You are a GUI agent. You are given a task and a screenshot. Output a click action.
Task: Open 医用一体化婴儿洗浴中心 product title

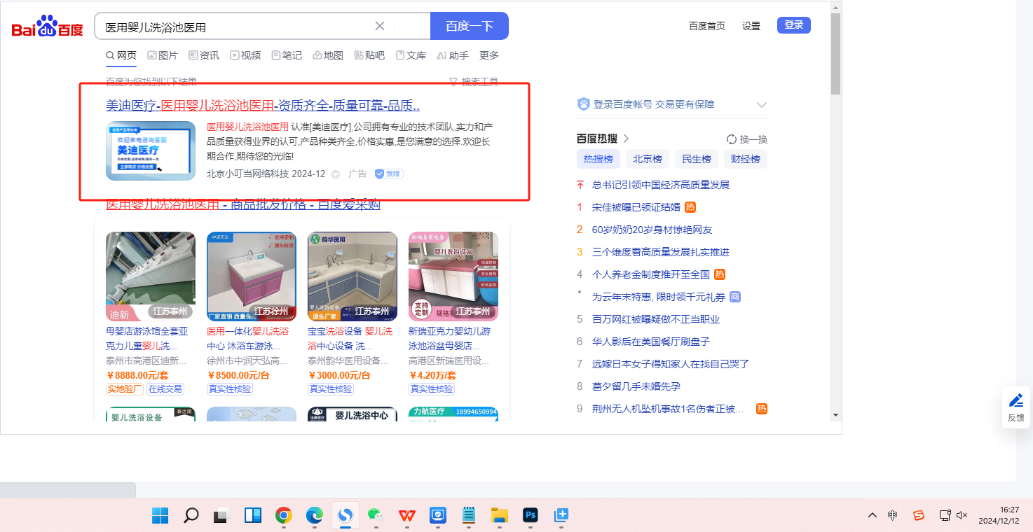pyautogui.click(x=248, y=339)
